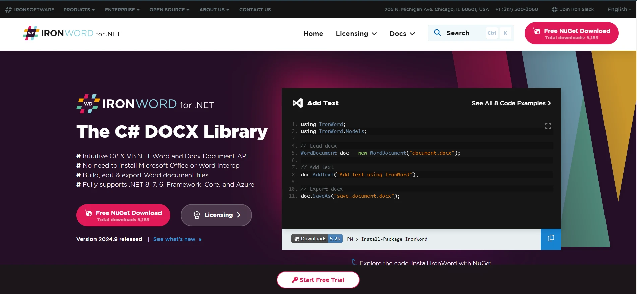637x294 pixels.
Task: Expand the Enterprise menu
Action: pyautogui.click(x=122, y=10)
